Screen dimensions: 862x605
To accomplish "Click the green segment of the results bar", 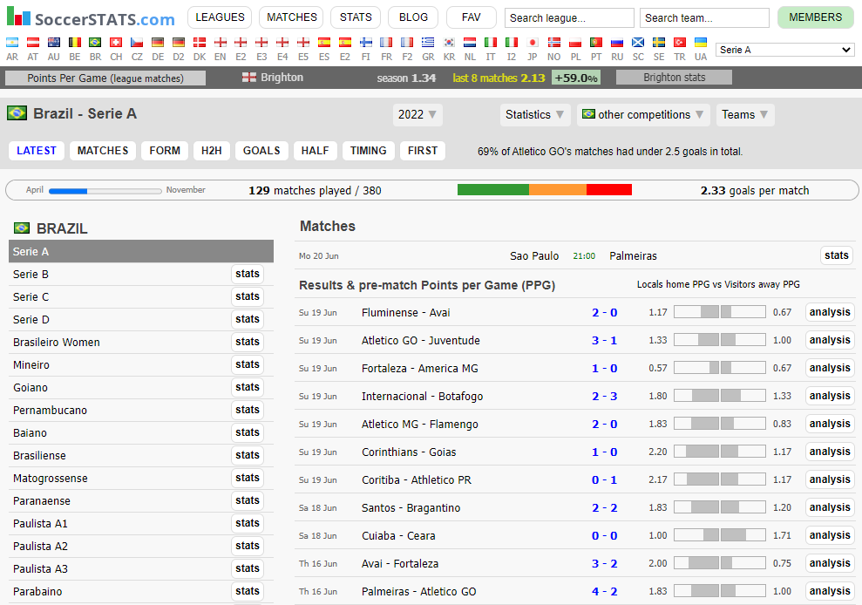I will click(x=493, y=190).
